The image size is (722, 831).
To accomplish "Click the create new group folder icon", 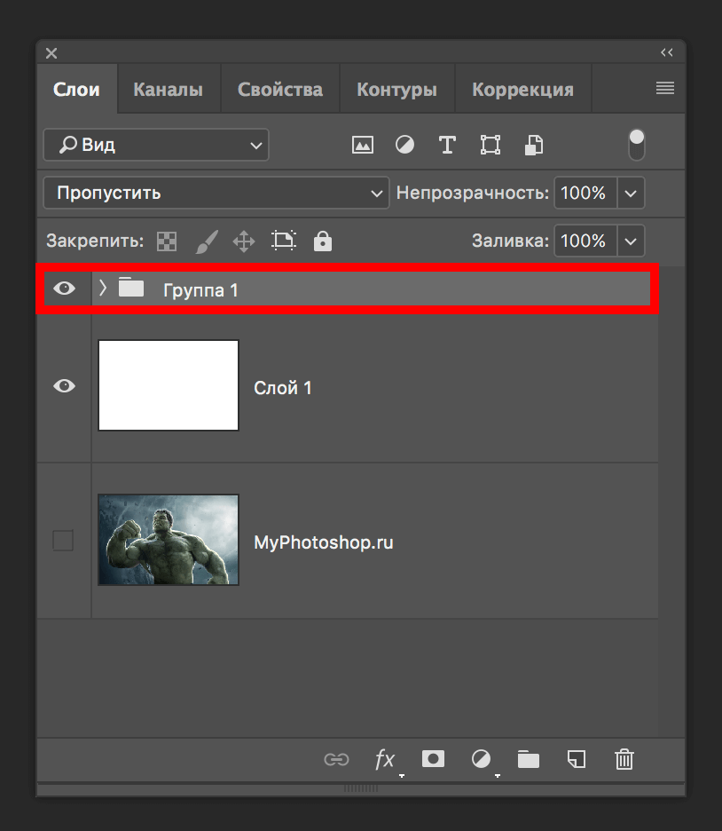I will tap(529, 759).
